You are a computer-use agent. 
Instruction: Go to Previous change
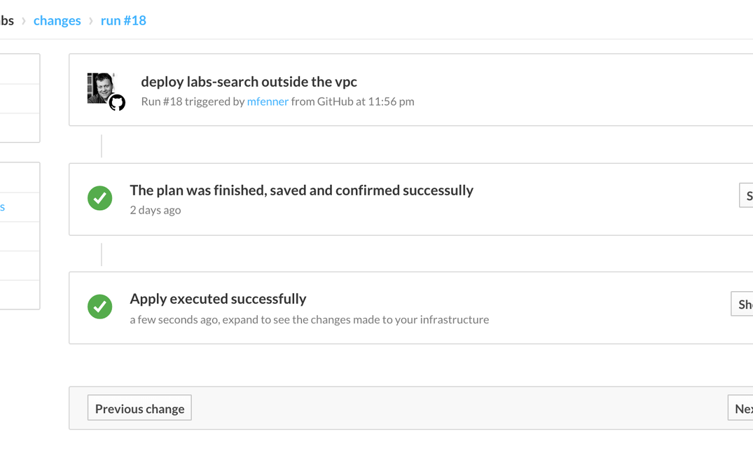139,409
